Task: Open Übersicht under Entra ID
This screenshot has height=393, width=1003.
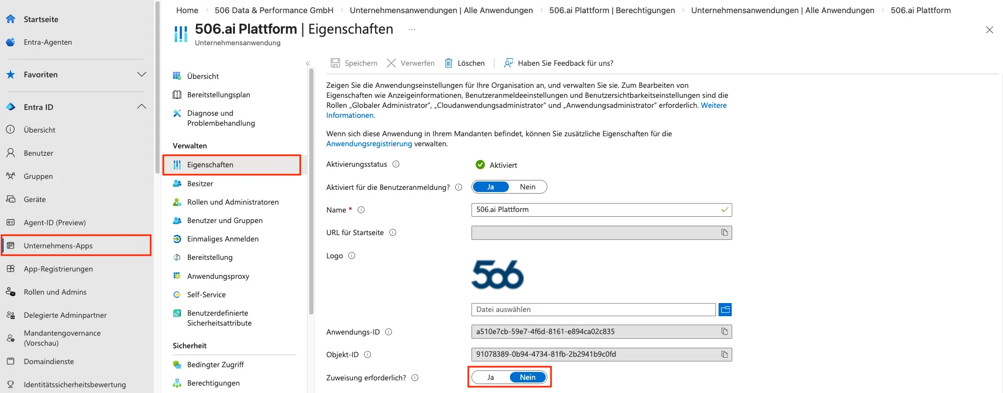Action: (x=40, y=130)
